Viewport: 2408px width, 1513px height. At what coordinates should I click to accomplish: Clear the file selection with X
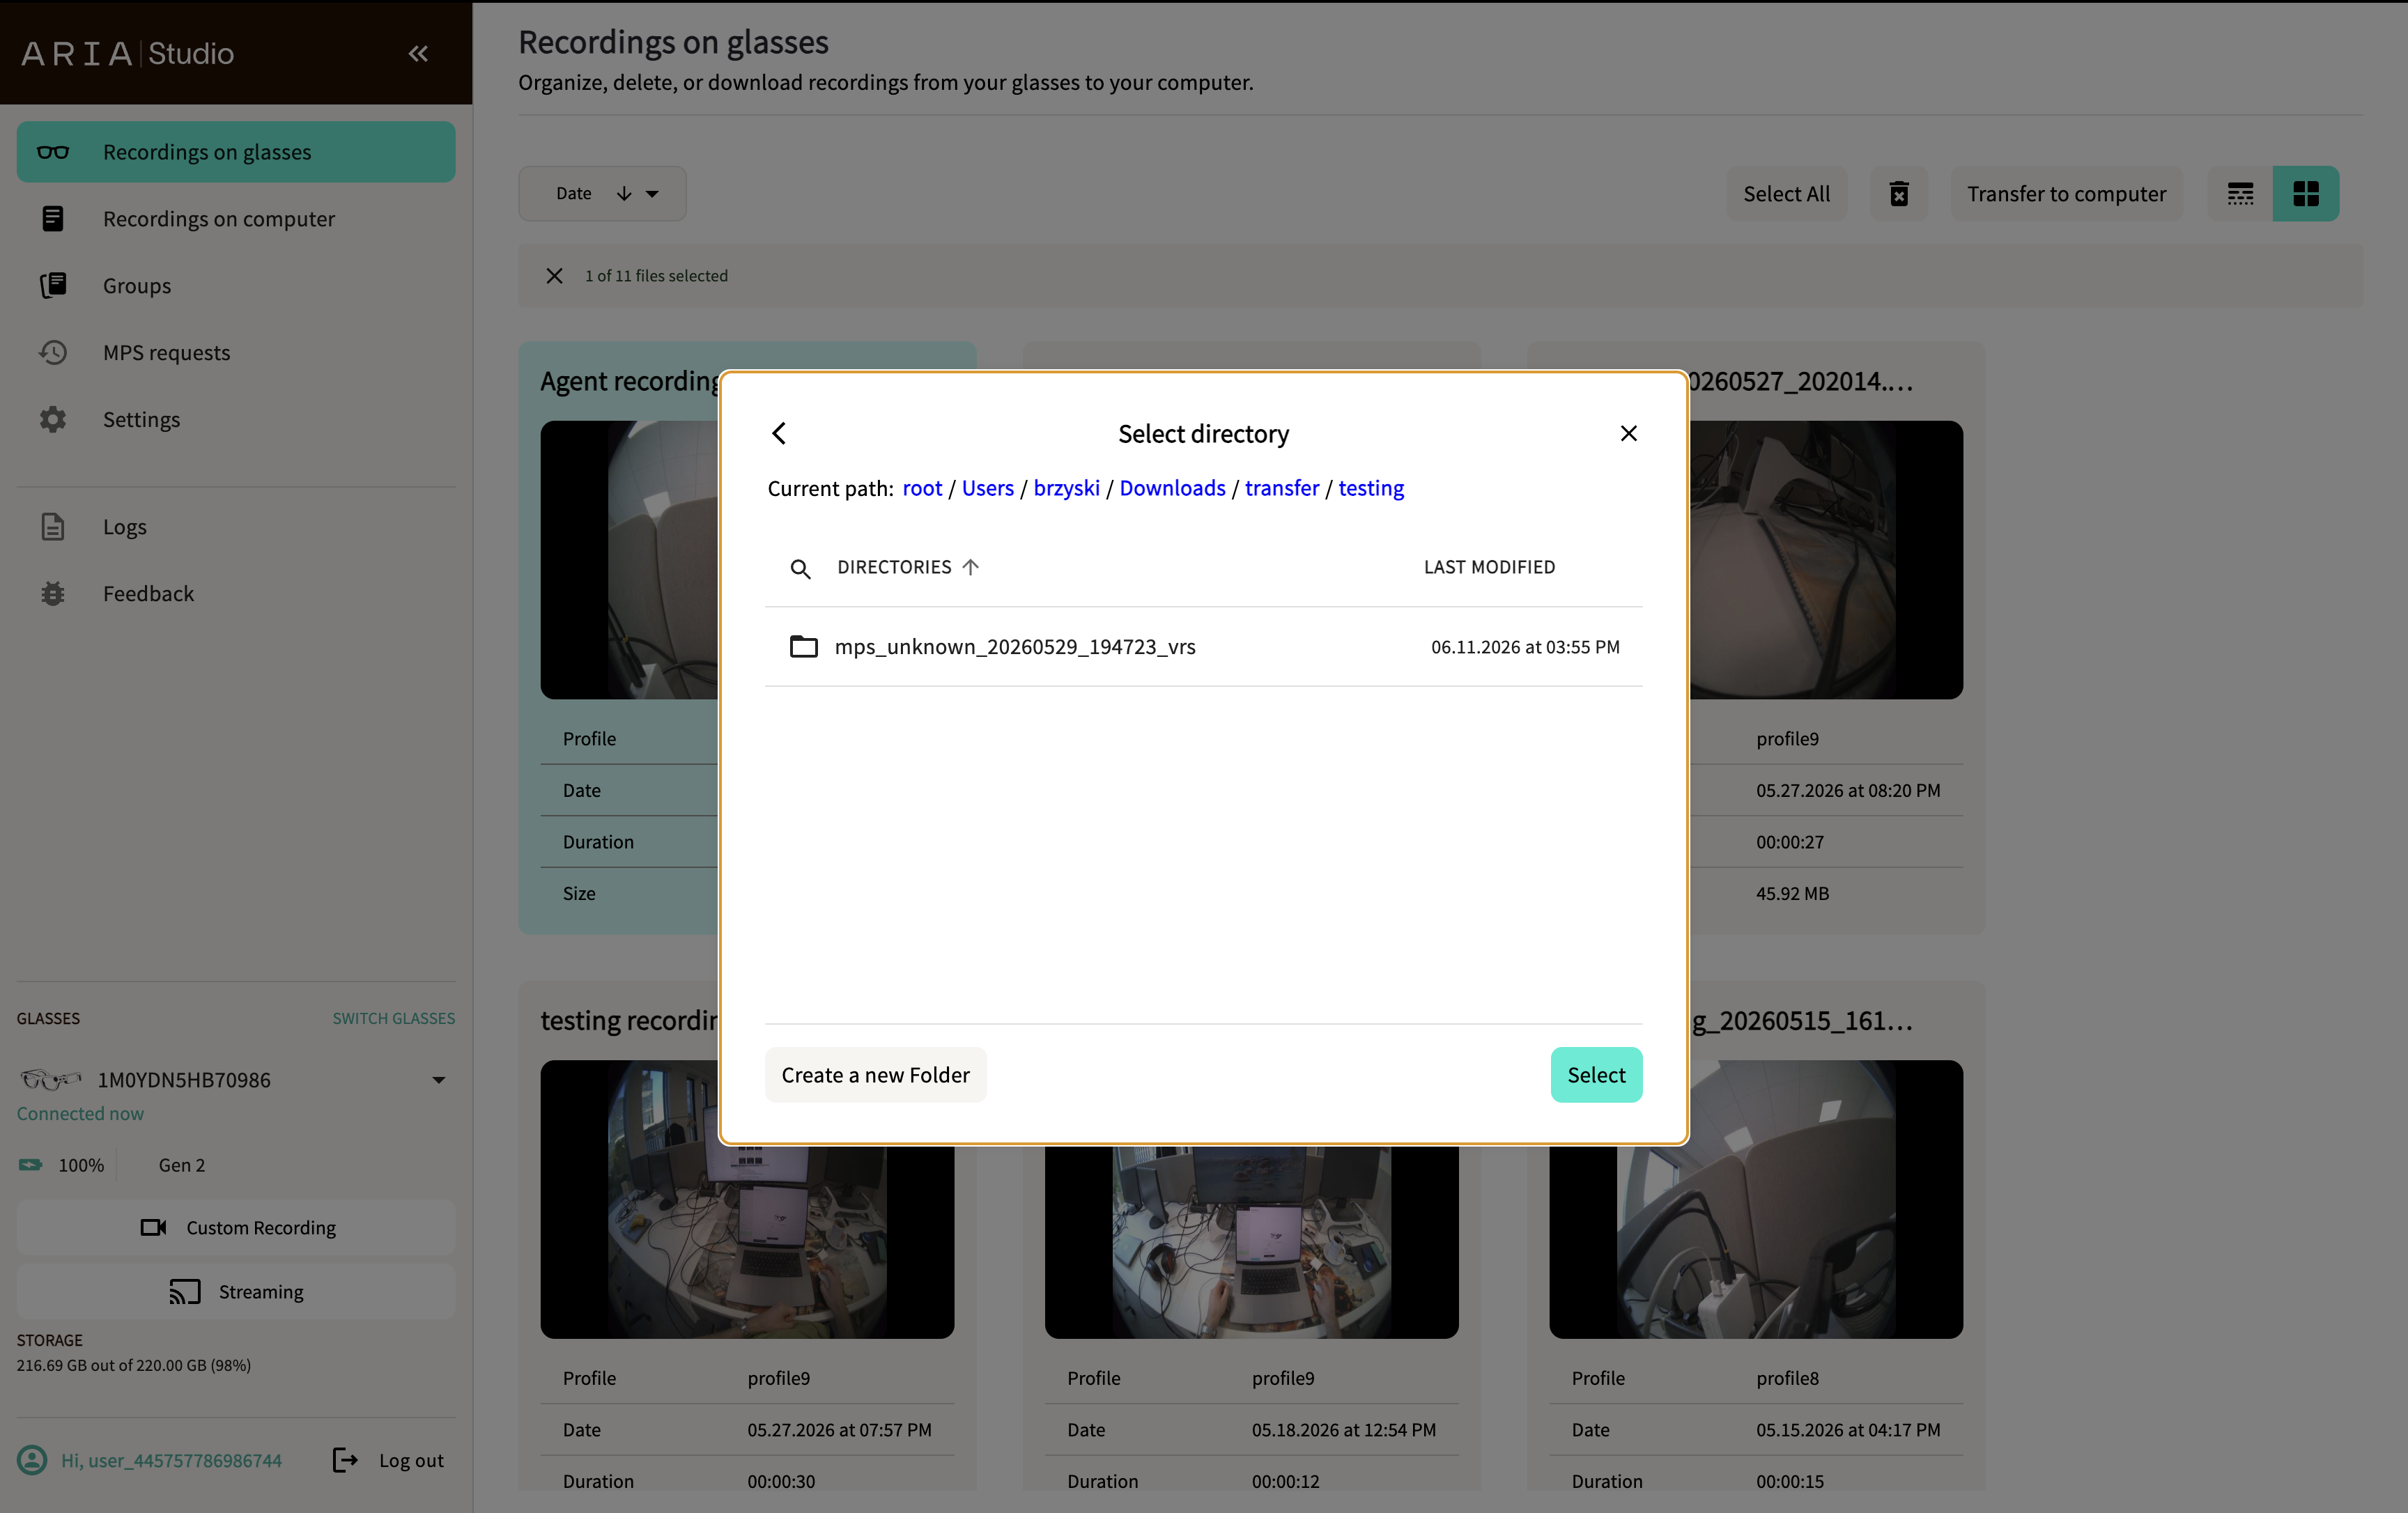(554, 276)
